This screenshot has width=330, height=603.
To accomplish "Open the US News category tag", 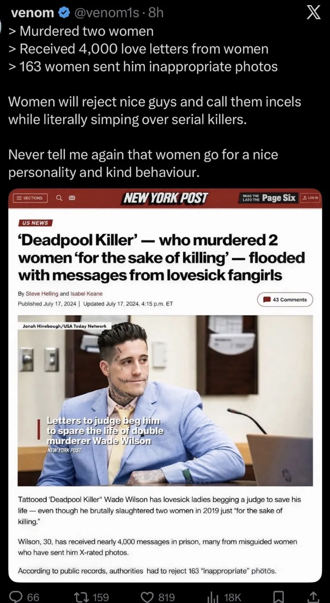I will coord(35,223).
